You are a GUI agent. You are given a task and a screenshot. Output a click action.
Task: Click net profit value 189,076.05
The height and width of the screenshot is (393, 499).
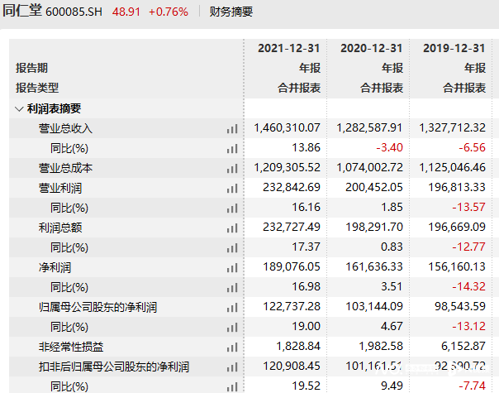(292, 266)
